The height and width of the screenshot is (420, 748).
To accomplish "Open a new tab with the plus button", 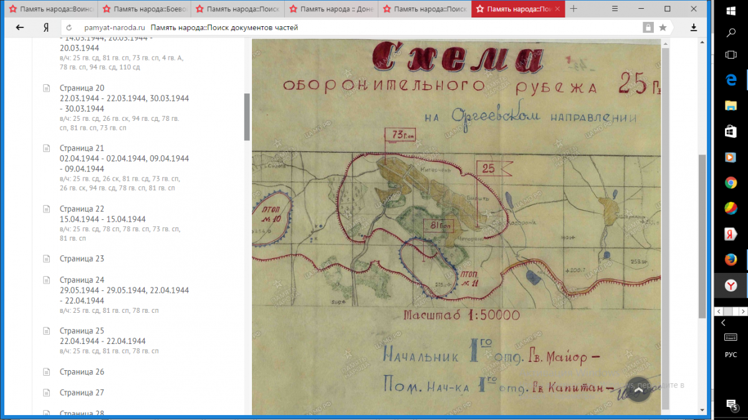I will (573, 9).
